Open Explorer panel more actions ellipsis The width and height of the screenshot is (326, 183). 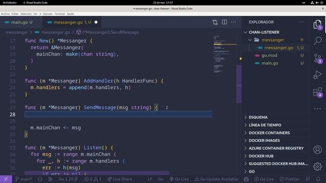coord(301,22)
